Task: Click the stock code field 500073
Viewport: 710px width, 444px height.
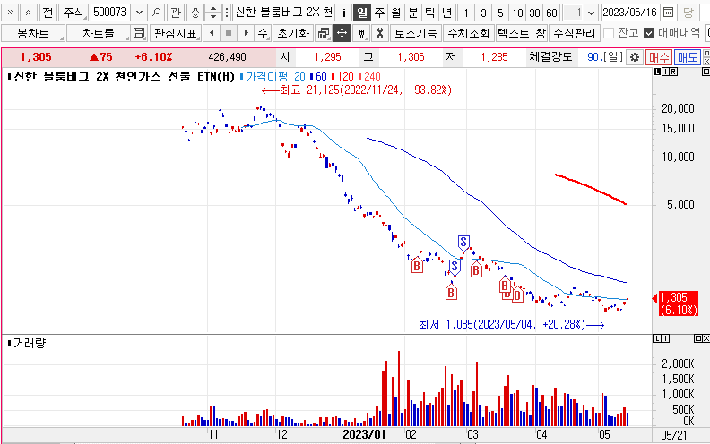Action: click(x=112, y=13)
